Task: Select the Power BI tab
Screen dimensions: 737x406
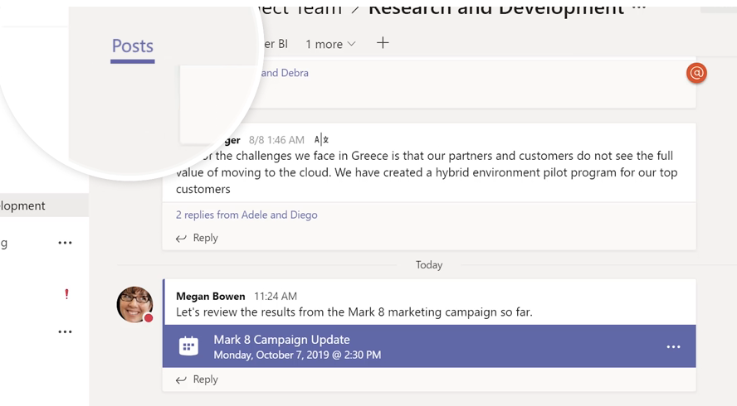Action: (x=276, y=44)
